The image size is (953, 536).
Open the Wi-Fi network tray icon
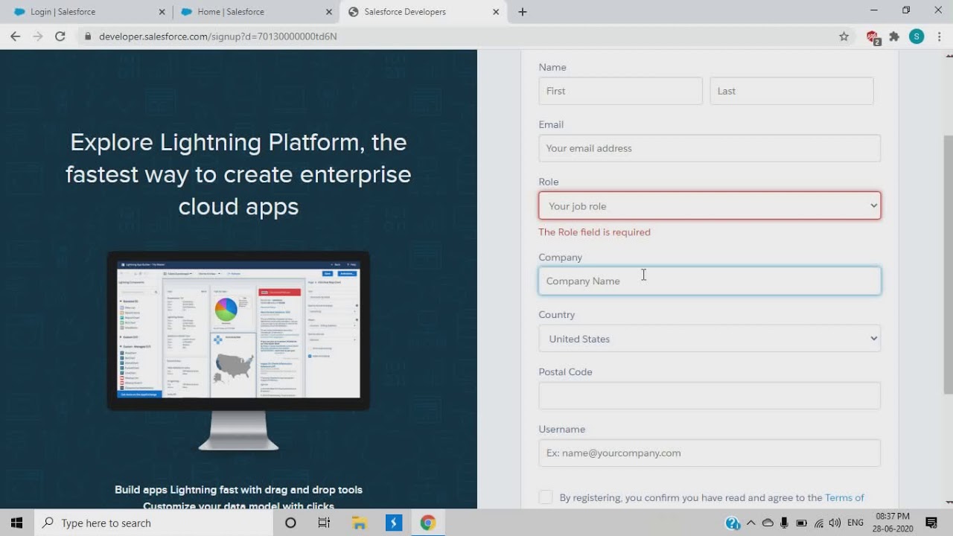pos(819,523)
